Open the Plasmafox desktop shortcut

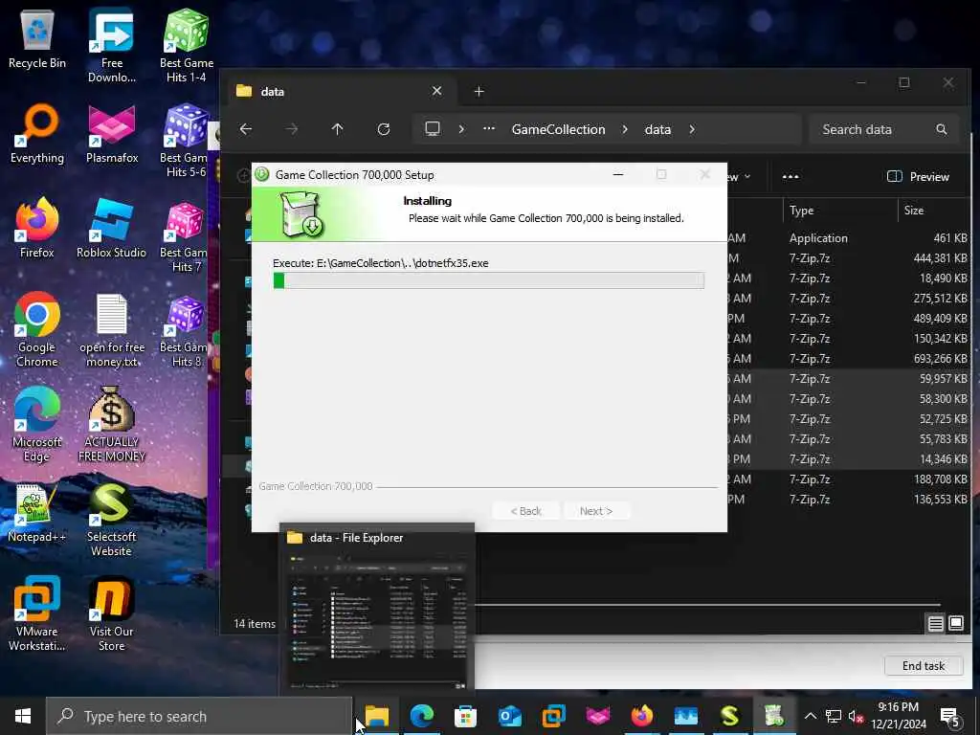pyautogui.click(x=111, y=134)
